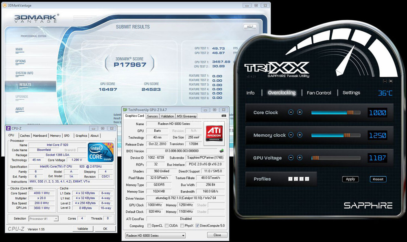Click the BIOS save chip icon in GPU-Z

(222, 151)
